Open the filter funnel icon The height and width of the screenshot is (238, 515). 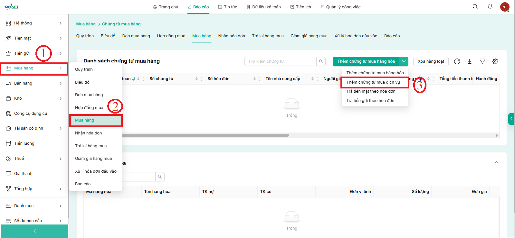(482, 61)
